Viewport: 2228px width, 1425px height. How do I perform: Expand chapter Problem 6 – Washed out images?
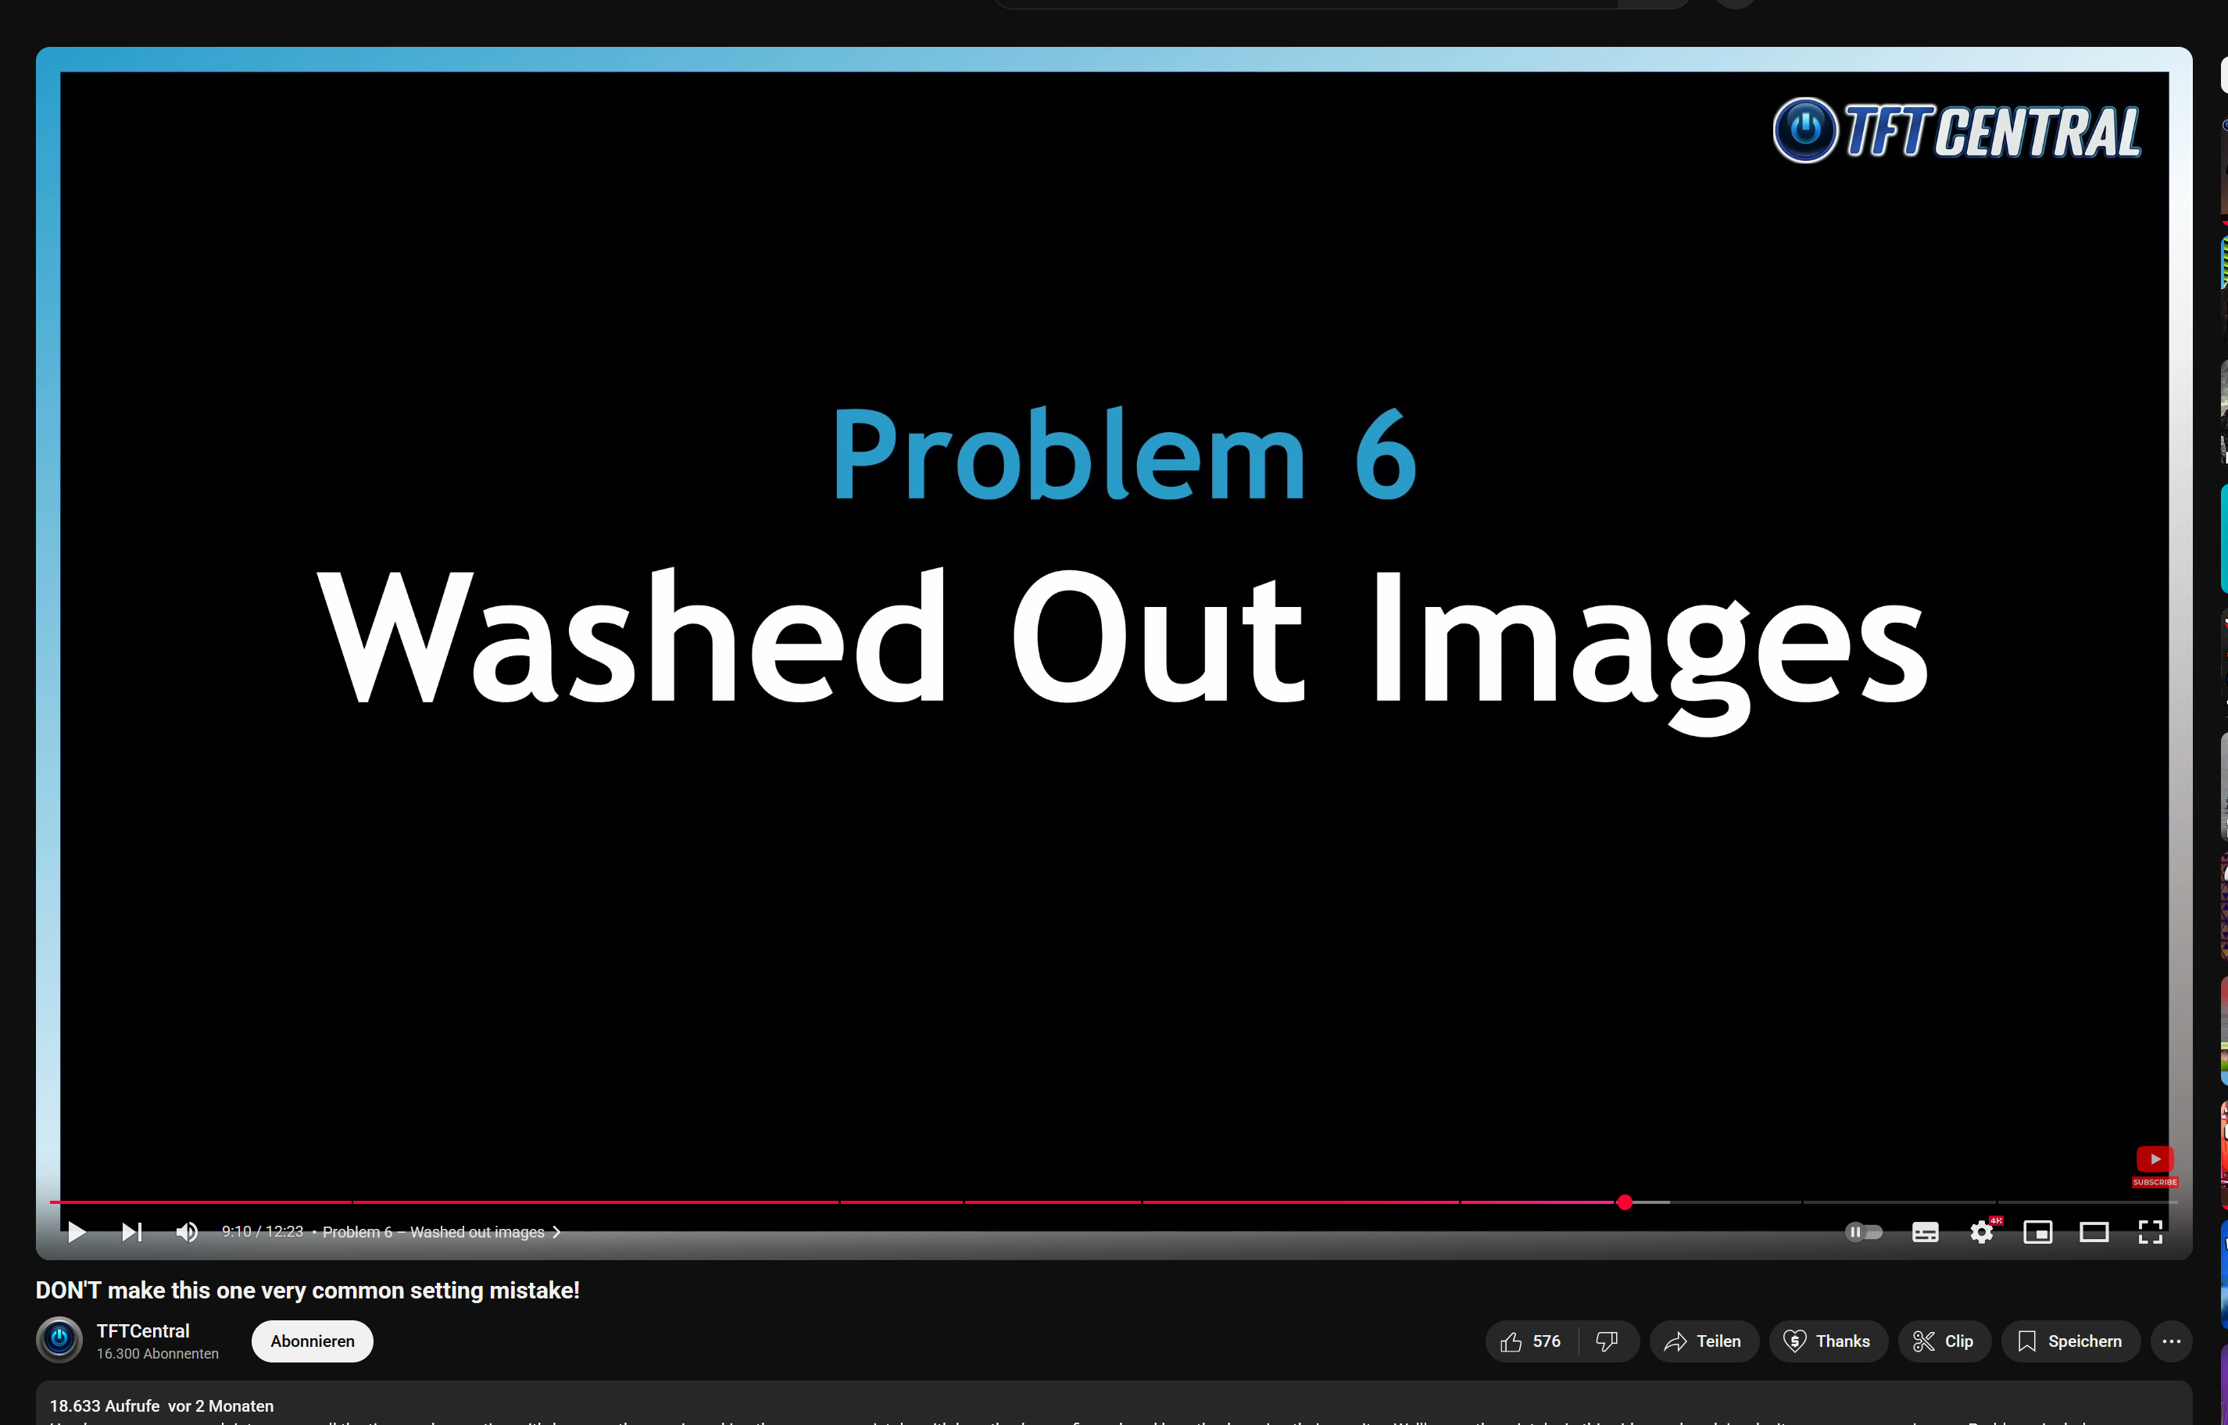click(x=441, y=1231)
